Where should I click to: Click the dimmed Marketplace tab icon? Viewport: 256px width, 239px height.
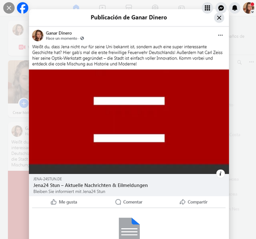(x=129, y=7)
